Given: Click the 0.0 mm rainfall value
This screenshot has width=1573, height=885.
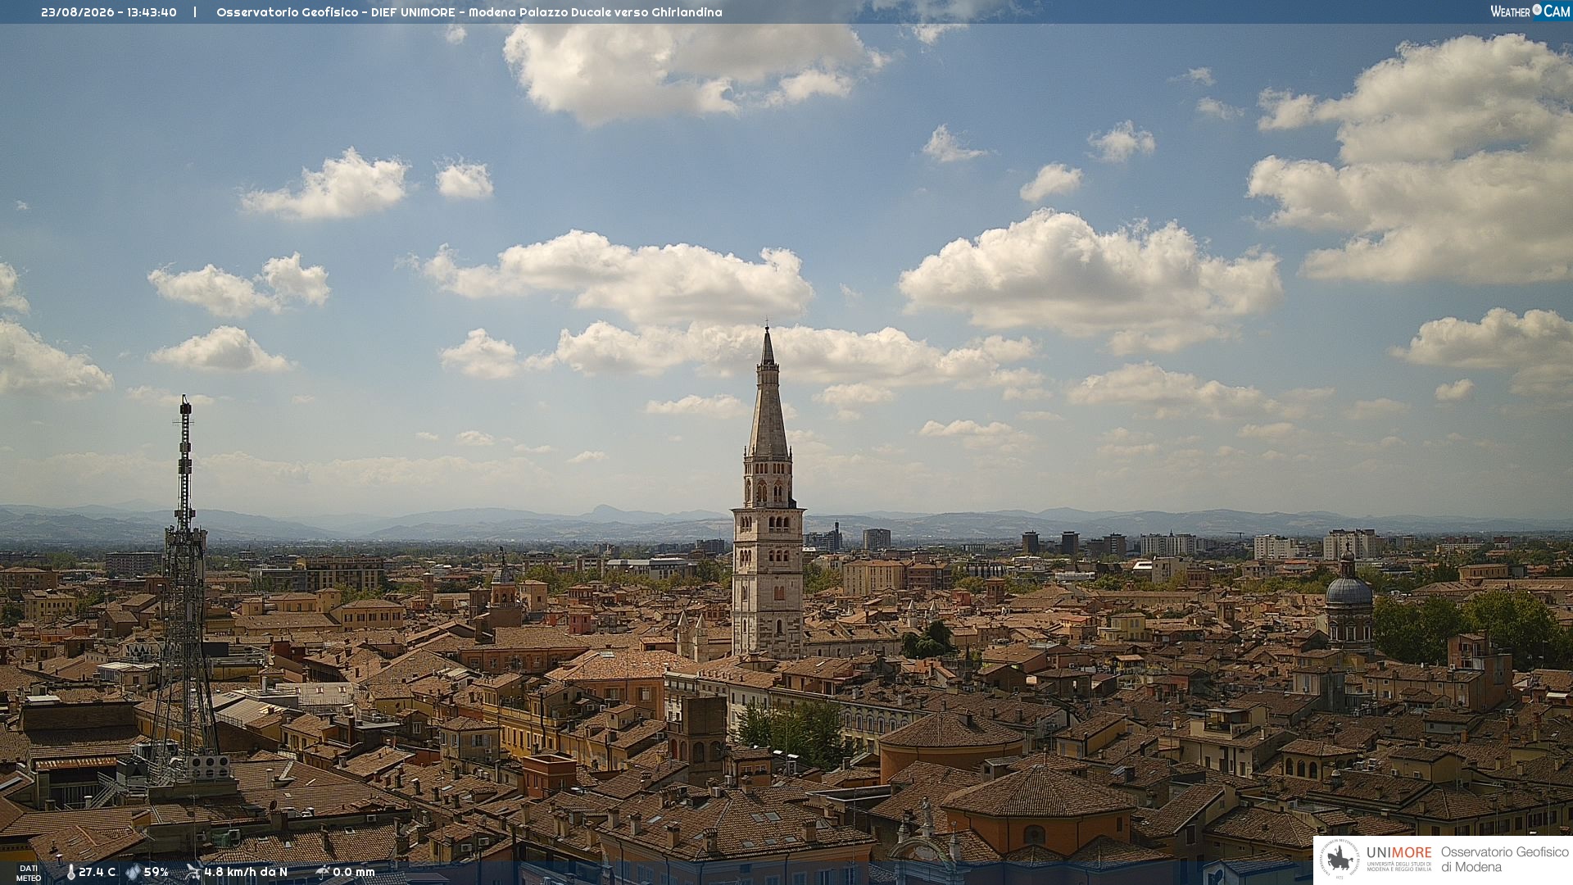Looking at the screenshot, I should tap(354, 872).
